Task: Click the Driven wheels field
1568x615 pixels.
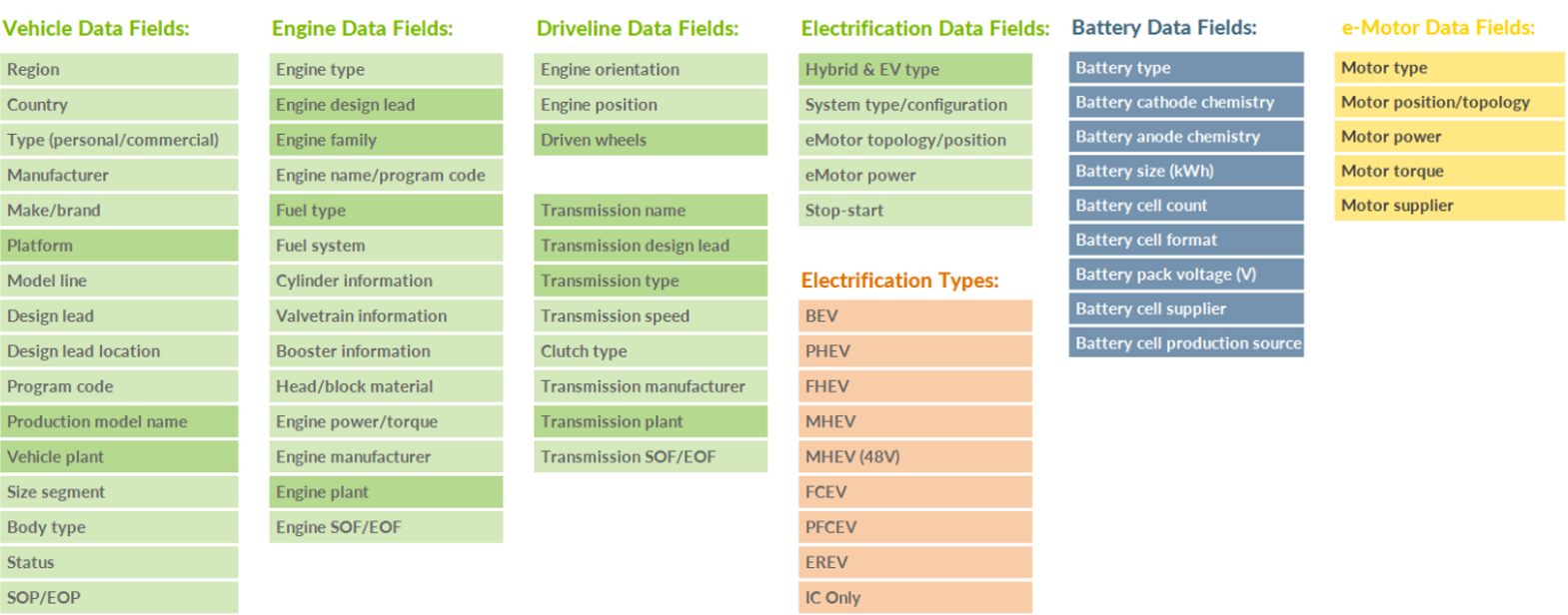Action: (x=650, y=140)
